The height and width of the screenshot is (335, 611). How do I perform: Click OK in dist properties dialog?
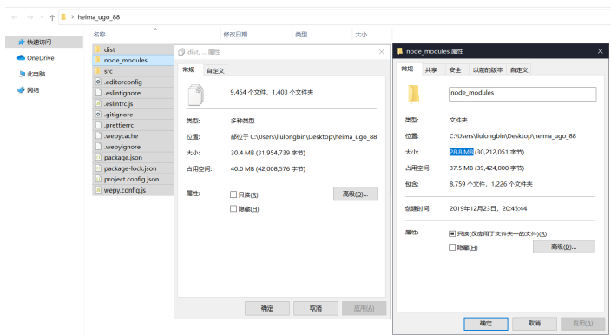point(267,308)
